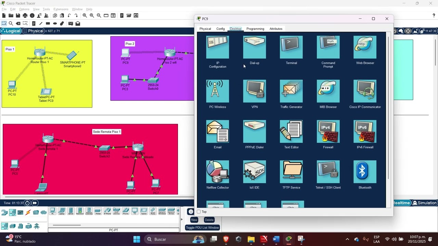Launch the Web Browser app
Viewport: 438px width, 246px height.
pos(365,47)
